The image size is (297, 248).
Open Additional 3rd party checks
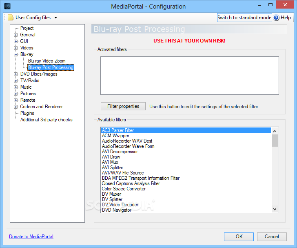pyautogui.click(x=47, y=120)
